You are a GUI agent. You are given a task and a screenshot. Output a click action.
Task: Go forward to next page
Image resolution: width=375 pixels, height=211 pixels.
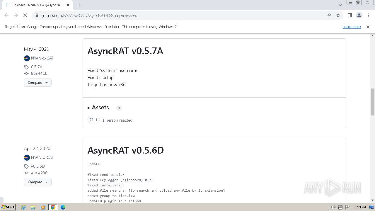point(16,16)
